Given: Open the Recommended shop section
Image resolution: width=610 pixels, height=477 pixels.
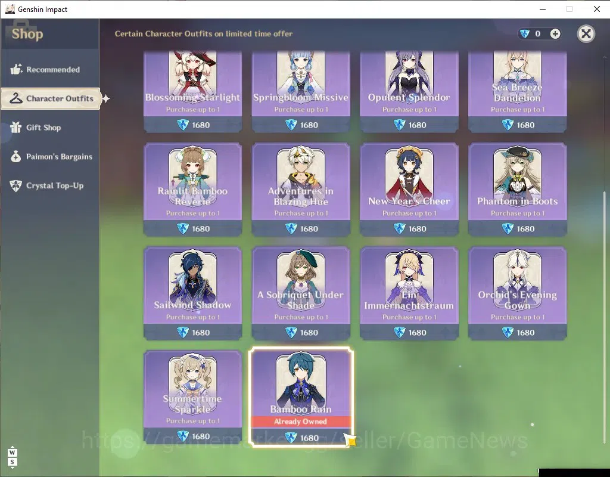Looking at the screenshot, I should (x=50, y=69).
